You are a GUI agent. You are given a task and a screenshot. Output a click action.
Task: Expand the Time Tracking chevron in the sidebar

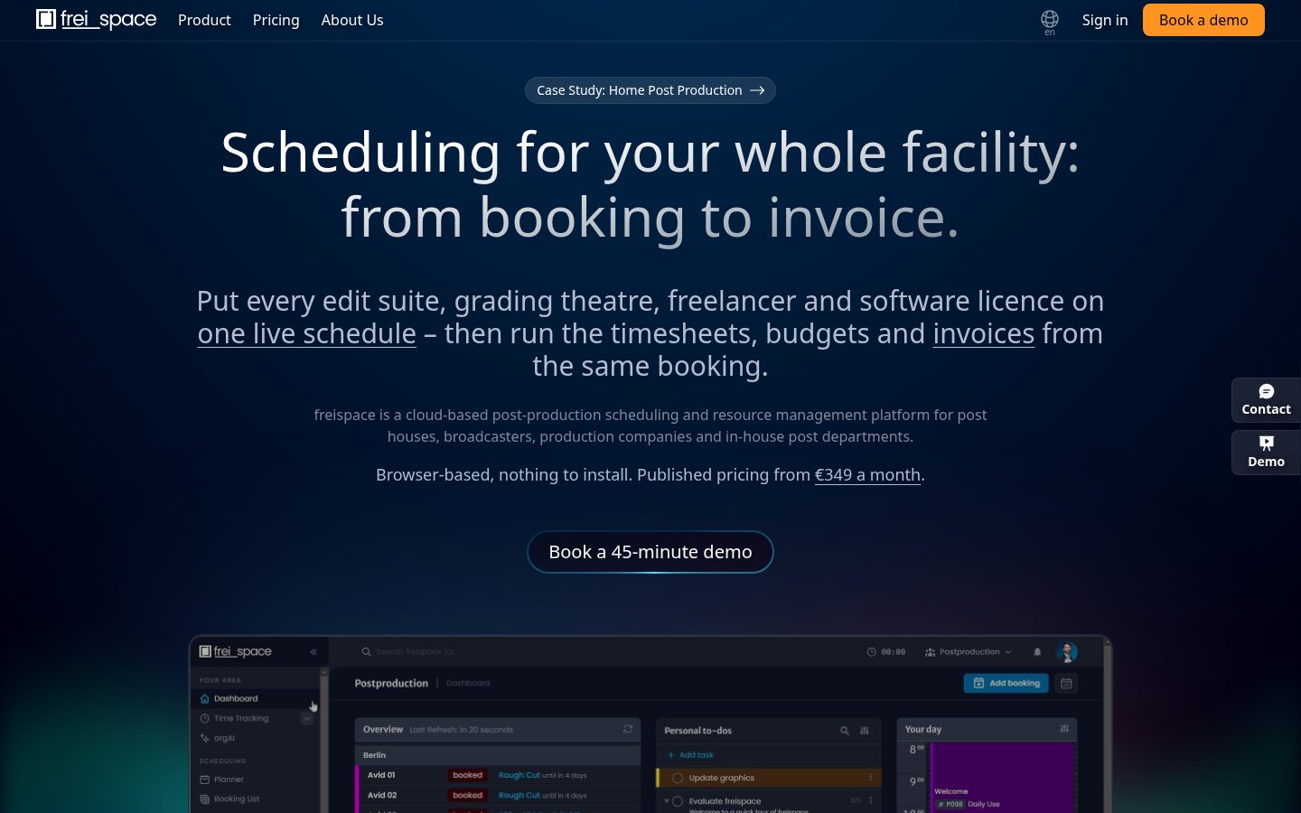tap(307, 719)
